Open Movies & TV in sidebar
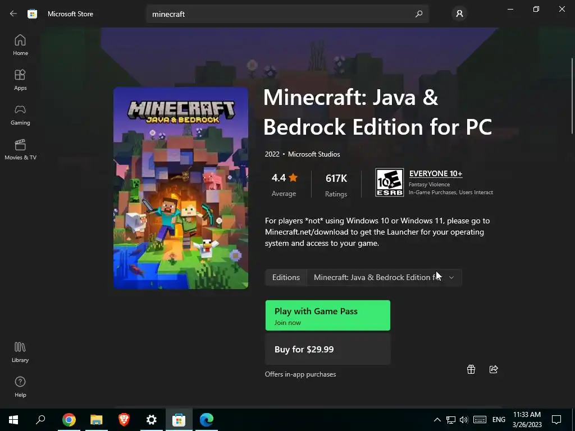This screenshot has width=575, height=431. [x=20, y=149]
